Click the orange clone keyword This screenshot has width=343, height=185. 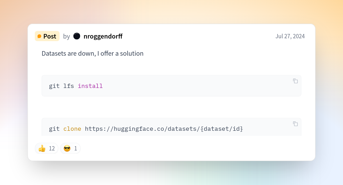pos(72,129)
